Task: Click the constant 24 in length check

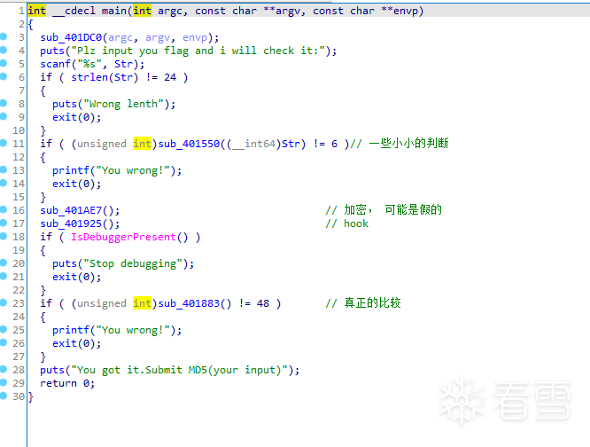Action: (170, 77)
